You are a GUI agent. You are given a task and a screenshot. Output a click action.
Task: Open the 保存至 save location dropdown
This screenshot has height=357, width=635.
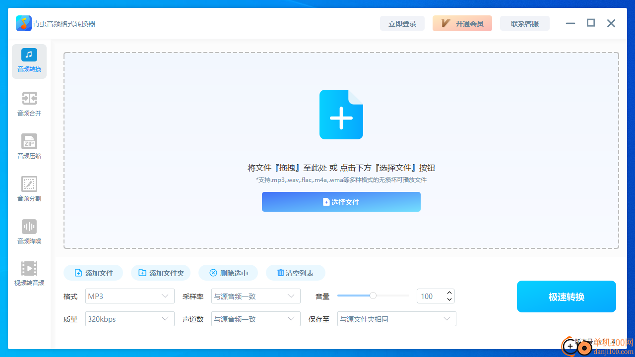click(x=396, y=319)
